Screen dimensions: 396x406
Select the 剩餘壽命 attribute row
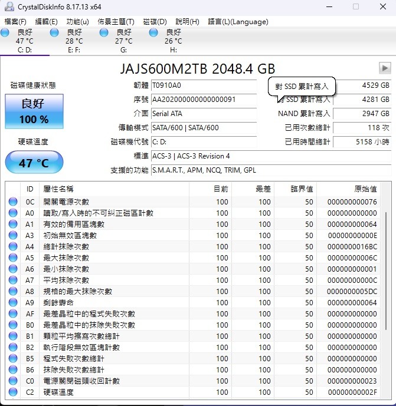pyautogui.click(x=192, y=302)
